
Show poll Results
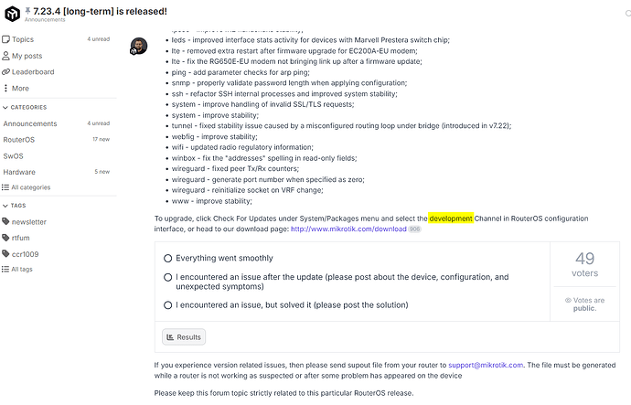tap(184, 337)
